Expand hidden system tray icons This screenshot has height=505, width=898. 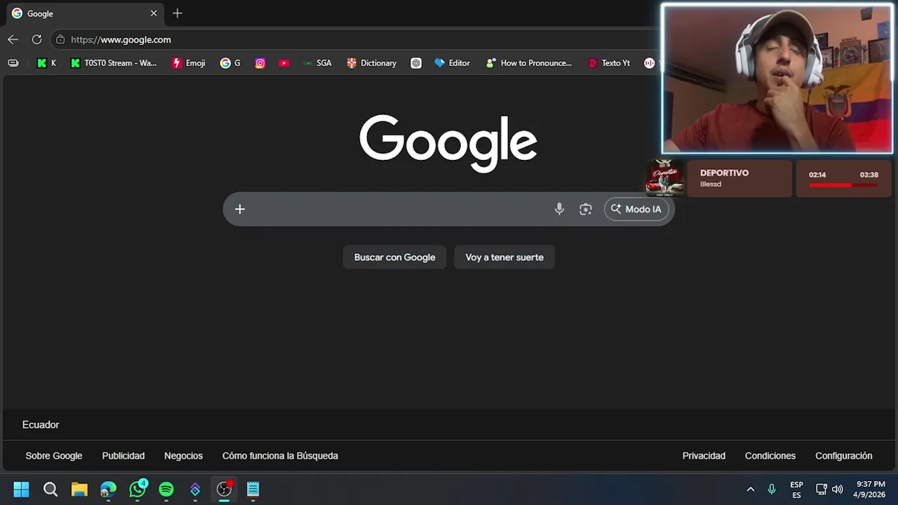coord(750,489)
